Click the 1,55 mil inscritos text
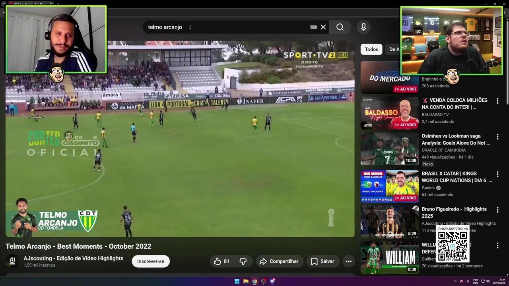The width and height of the screenshot is (509, 286). click(39, 265)
